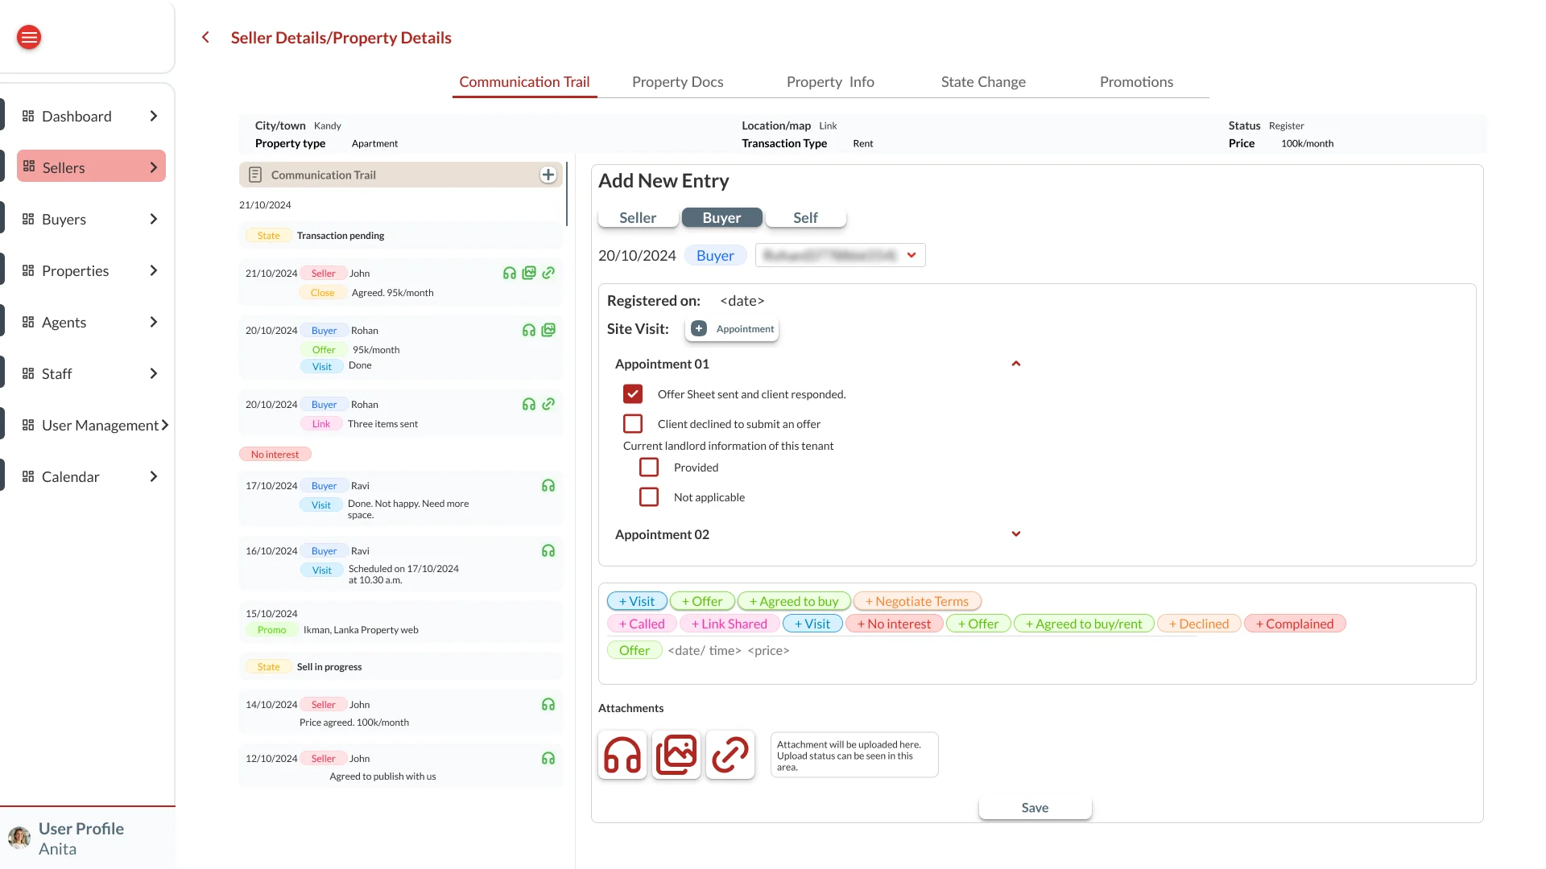This screenshot has width=1546, height=869.
Task: Tick the Provided landlord information checkbox
Action: click(649, 467)
